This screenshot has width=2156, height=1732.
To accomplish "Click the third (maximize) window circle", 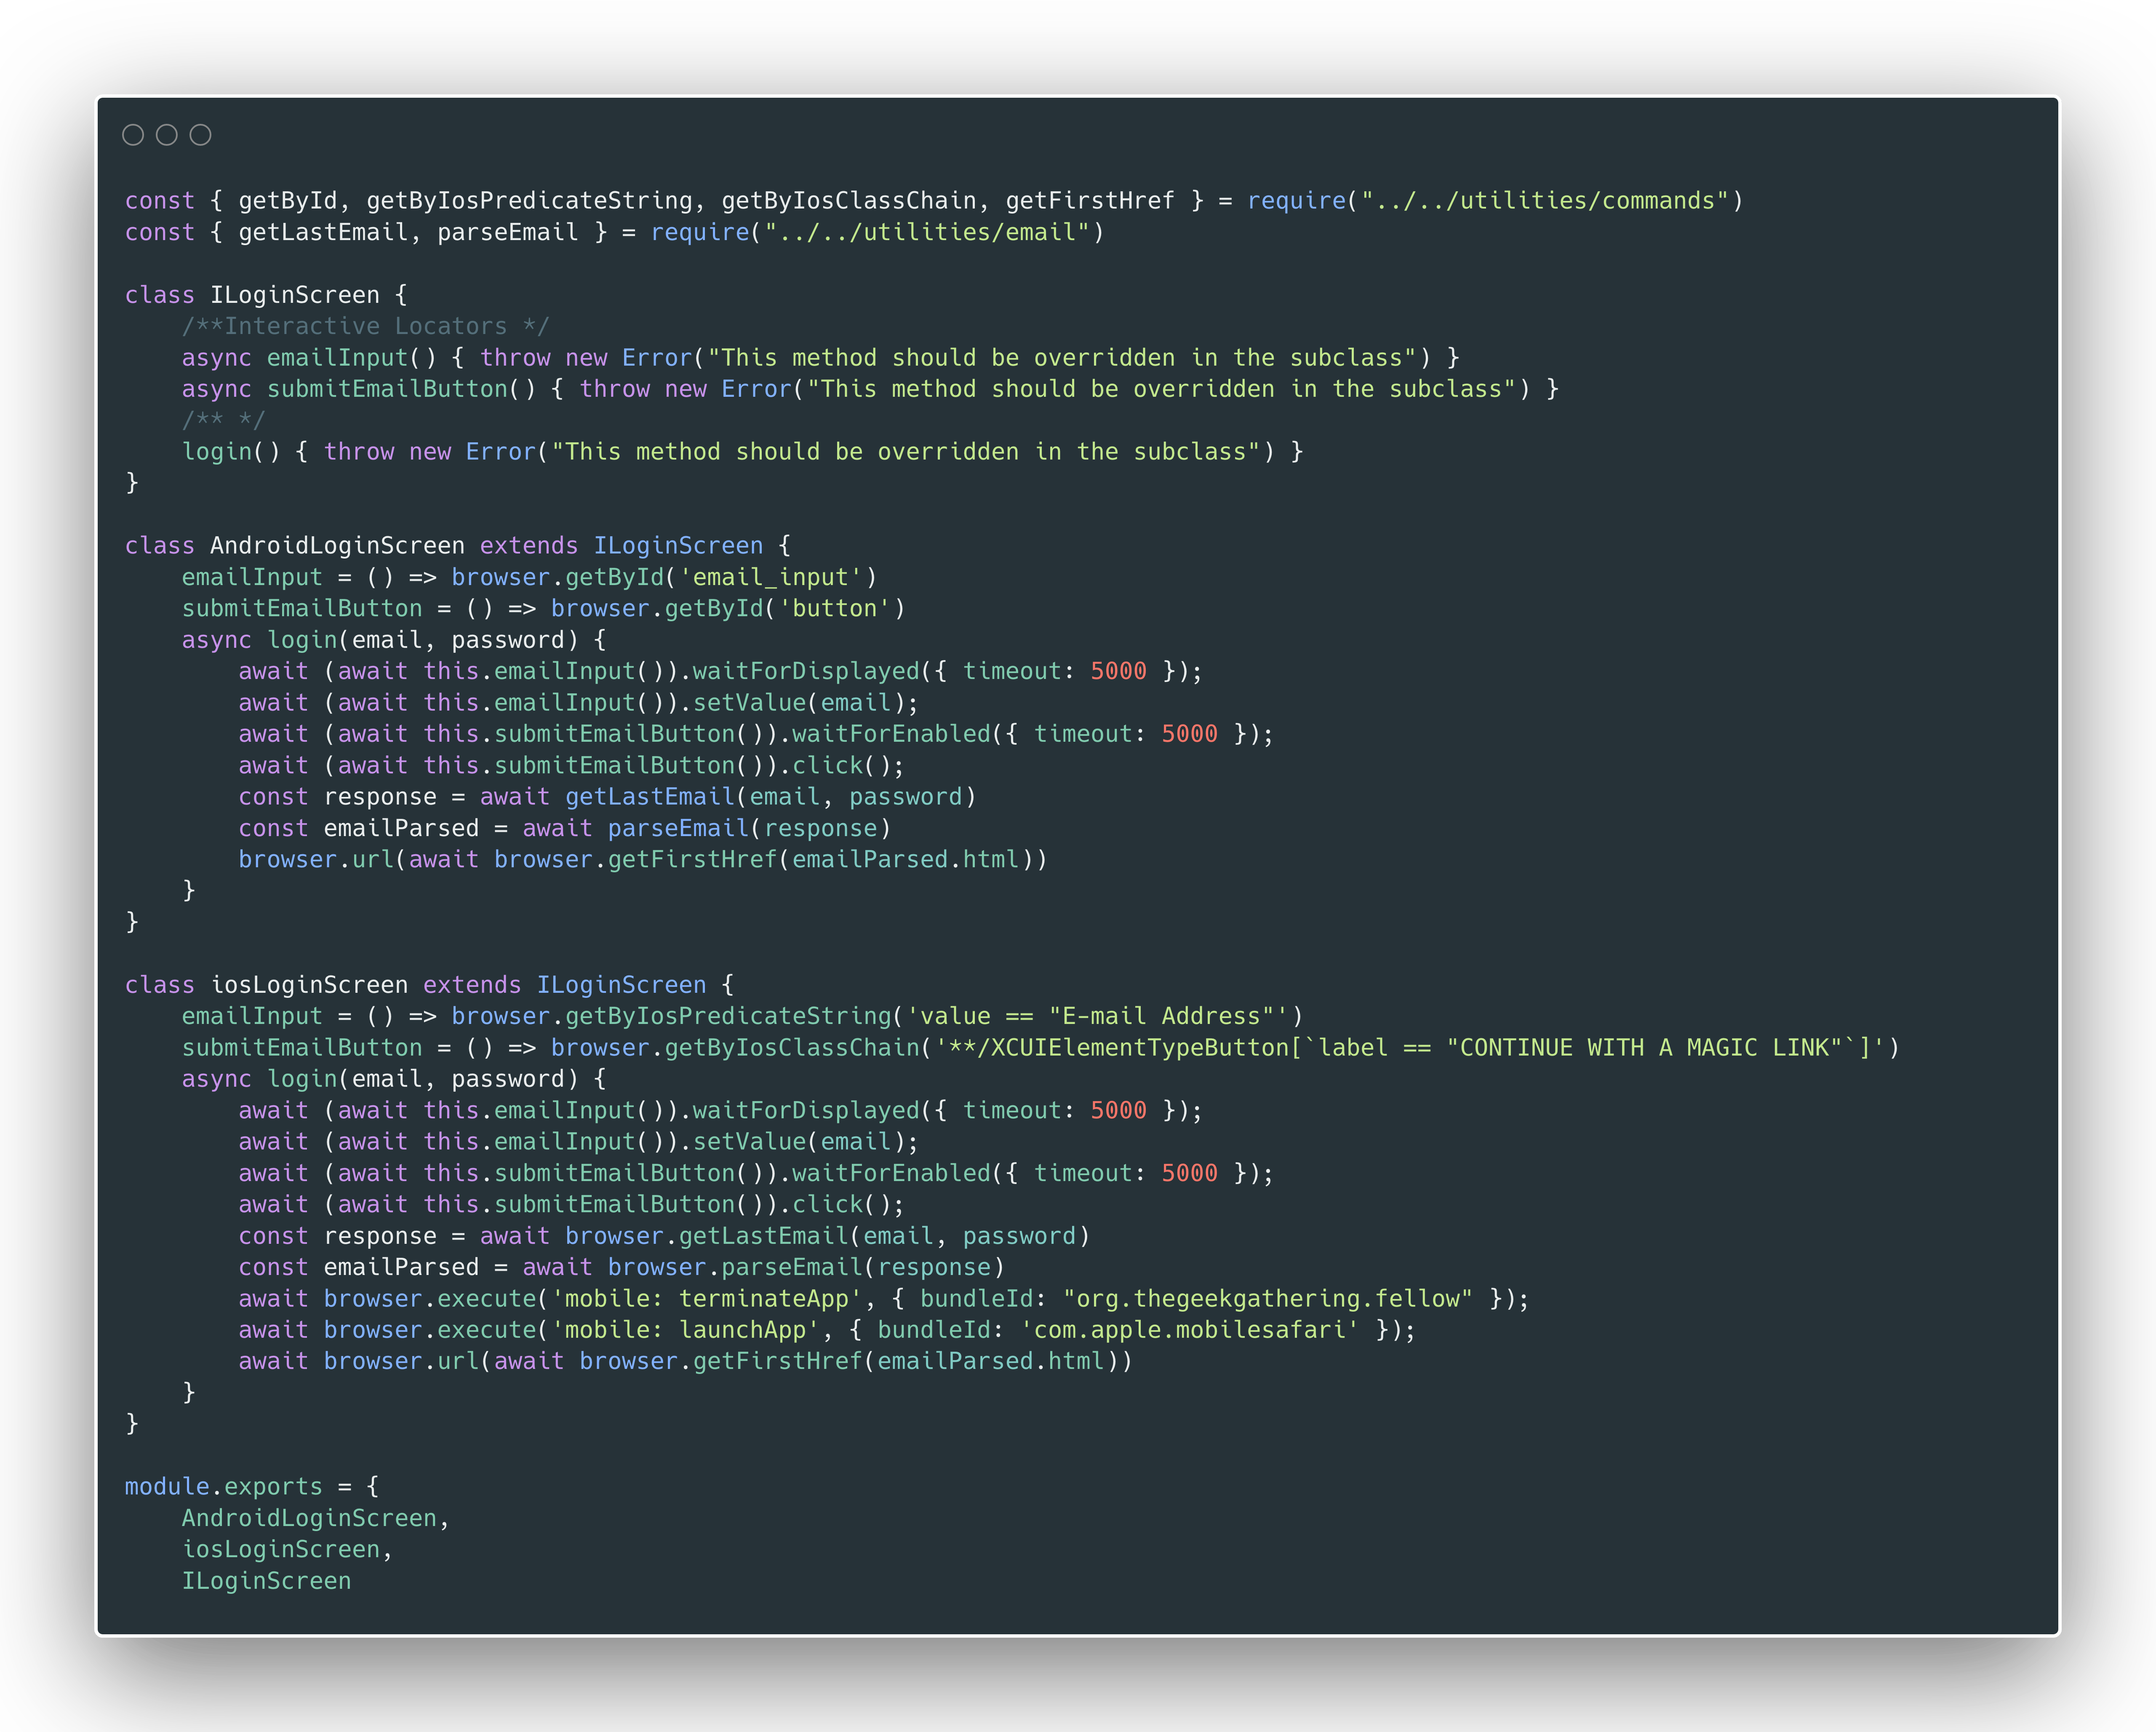I will coord(201,135).
